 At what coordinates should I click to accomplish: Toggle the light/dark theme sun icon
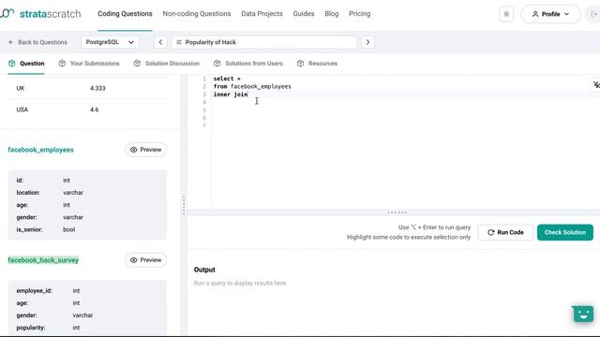click(x=506, y=14)
